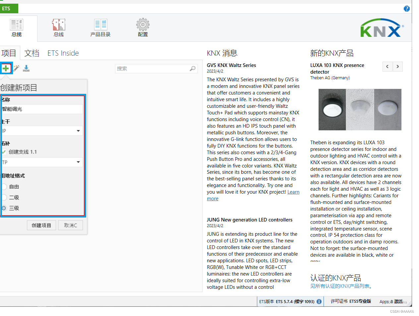Image resolution: width=419 pixels, height=316 pixels.
Task: Click the GVS KNX Waltz Series headline
Action: click(x=231, y=65)
